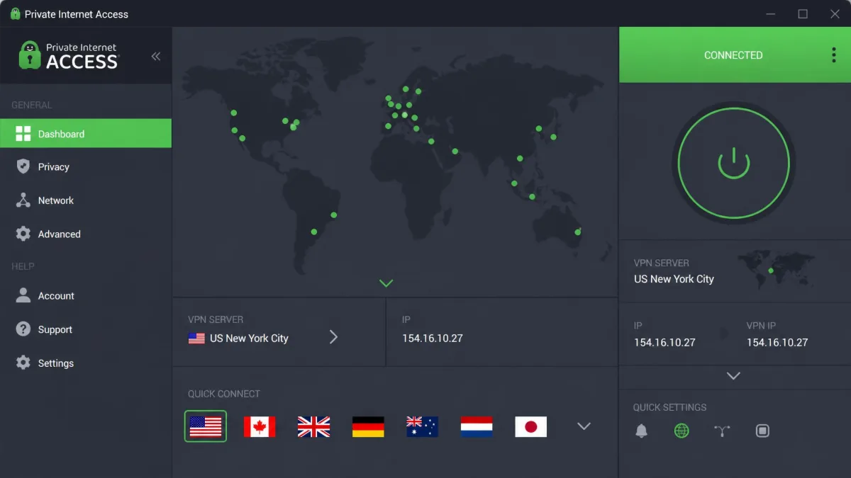This screenshot has width=851, height=478.
Task: Click the IP 154.16.10.27 in center panel
Action: [432, 338]
